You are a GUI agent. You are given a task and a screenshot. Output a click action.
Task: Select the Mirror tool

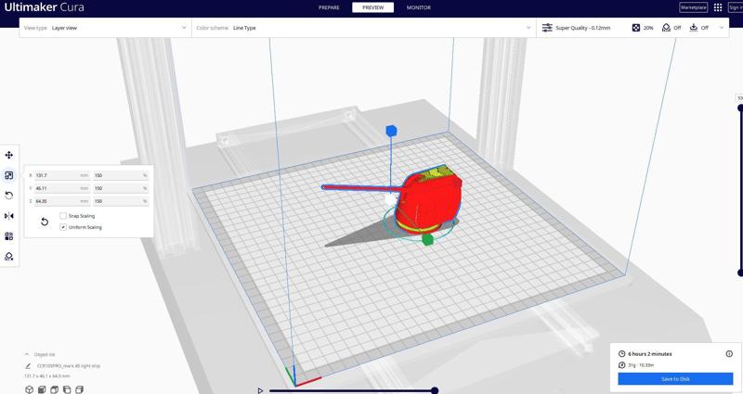tap(9, 216)
